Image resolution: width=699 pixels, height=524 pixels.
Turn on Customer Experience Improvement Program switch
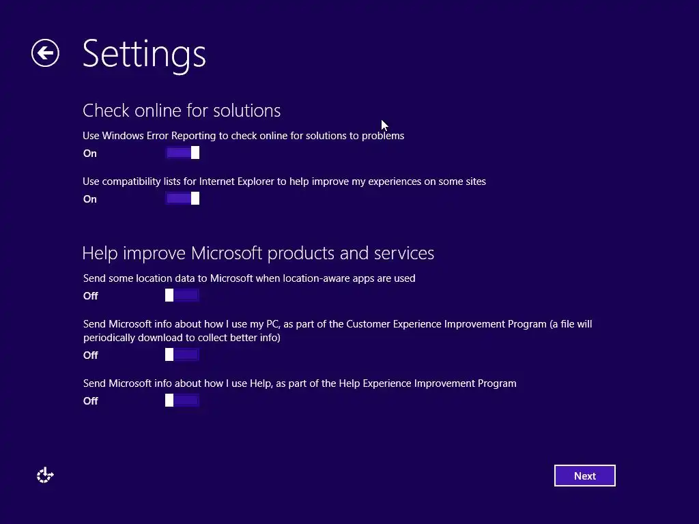pos(182,355)
